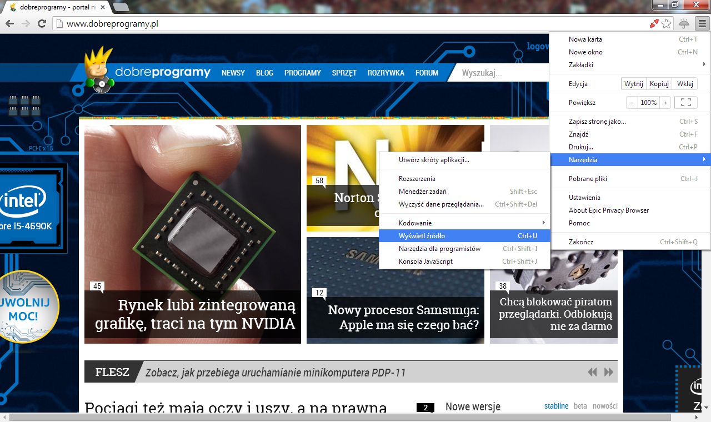
Task: Open the ROZRYWKA section
Action: (386, 73)
